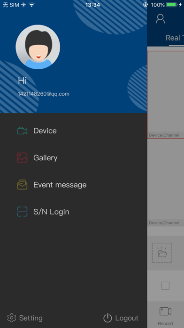The width and height of the screenshot is (184, 328).
Task: Click the green camera Device icon
Action: point(22,131)
